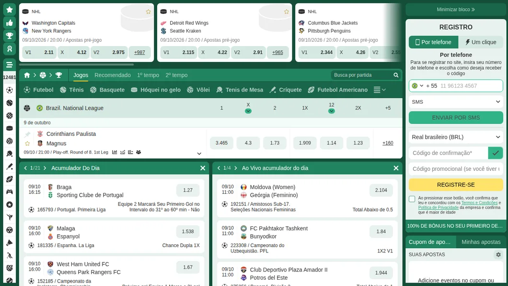Select the gamepad esports sidebar icon

[x=10, y=191]
